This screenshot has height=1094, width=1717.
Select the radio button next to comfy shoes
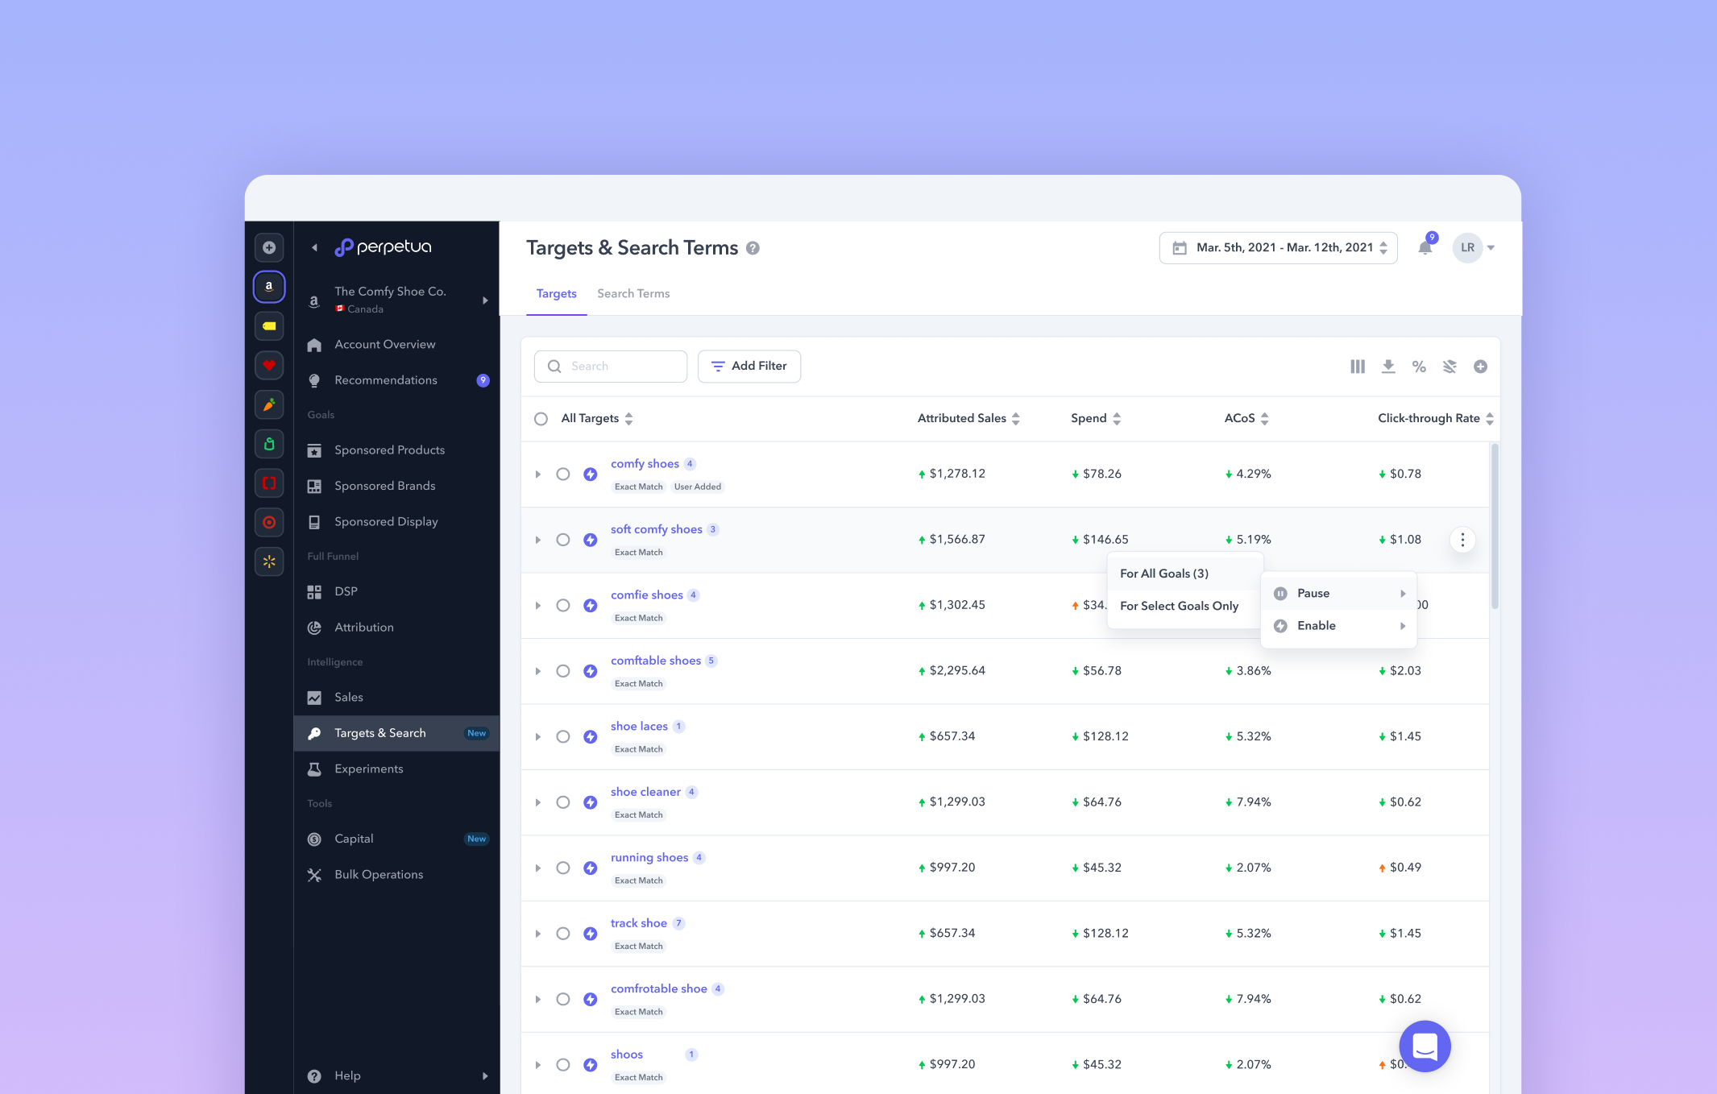pos(563,474)
